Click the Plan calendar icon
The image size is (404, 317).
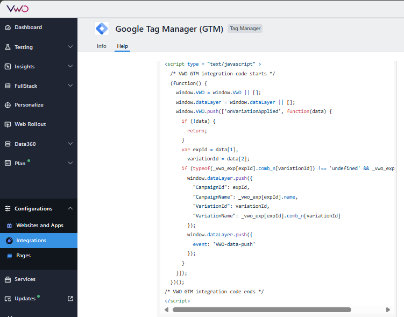8,163
